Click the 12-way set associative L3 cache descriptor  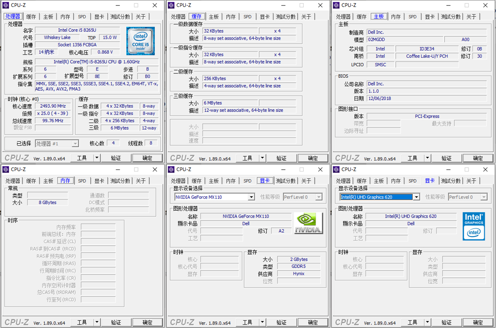(x=249, y=110)
